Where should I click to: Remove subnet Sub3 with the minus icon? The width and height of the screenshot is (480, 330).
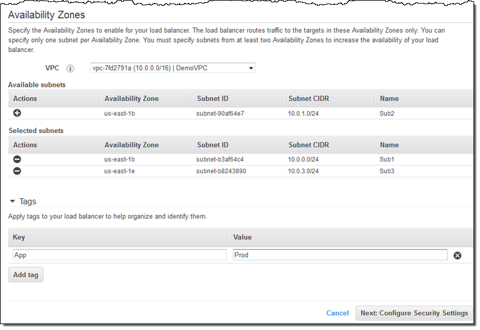coord(17,171)
